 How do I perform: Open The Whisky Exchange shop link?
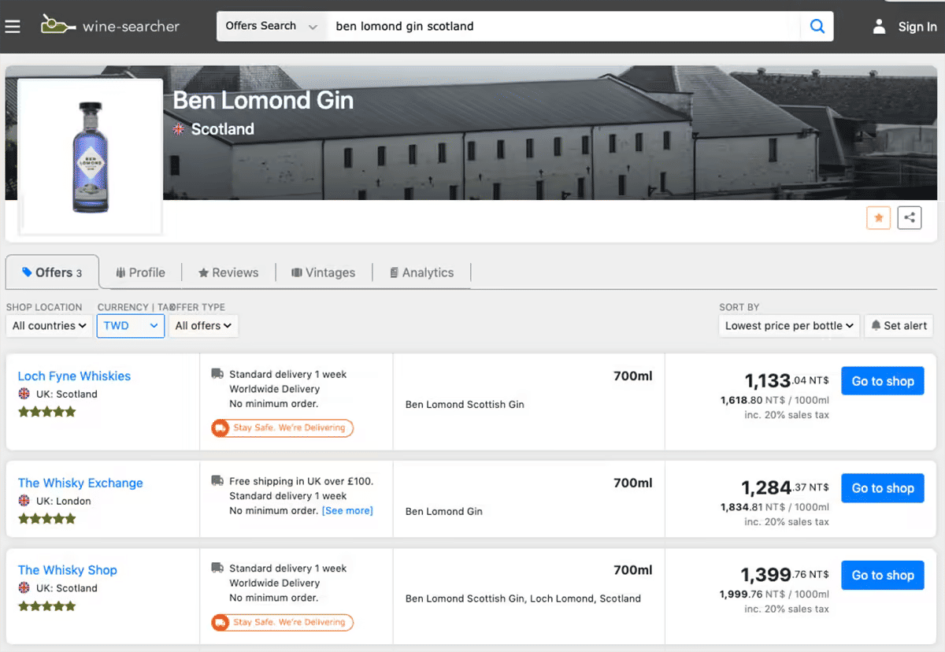click(x=80, y=483)
